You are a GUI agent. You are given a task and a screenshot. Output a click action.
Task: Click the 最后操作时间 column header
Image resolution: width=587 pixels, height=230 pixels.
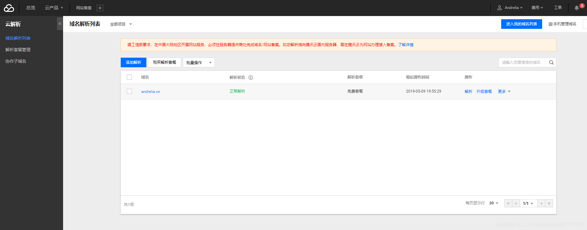coord(418,77)
